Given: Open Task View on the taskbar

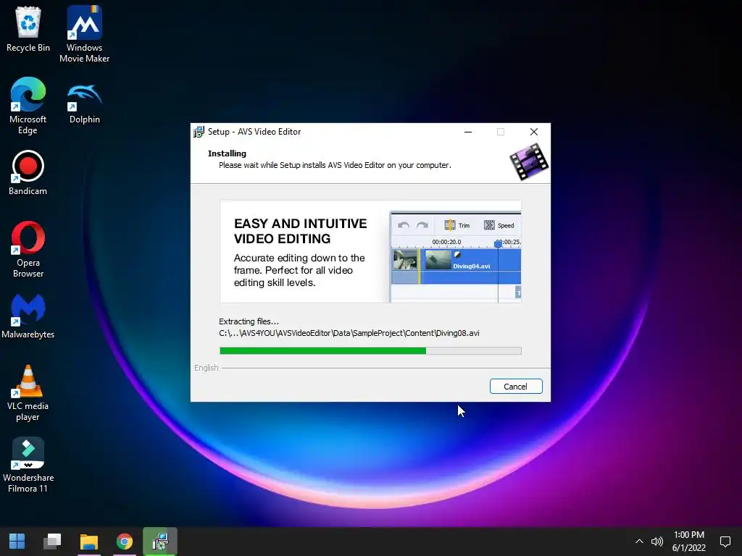Looking at the screenshot, I should (52, 542).
